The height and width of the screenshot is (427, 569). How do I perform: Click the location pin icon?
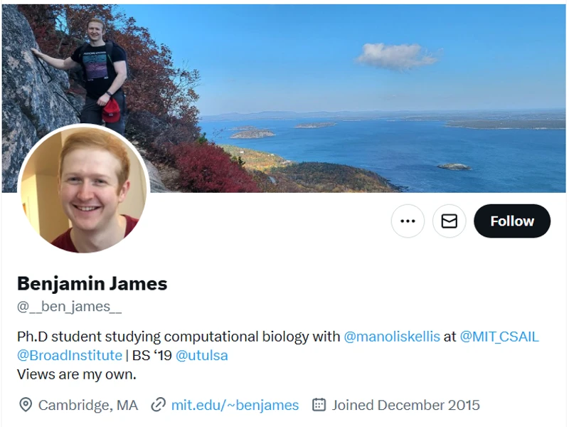click(26, 405)
